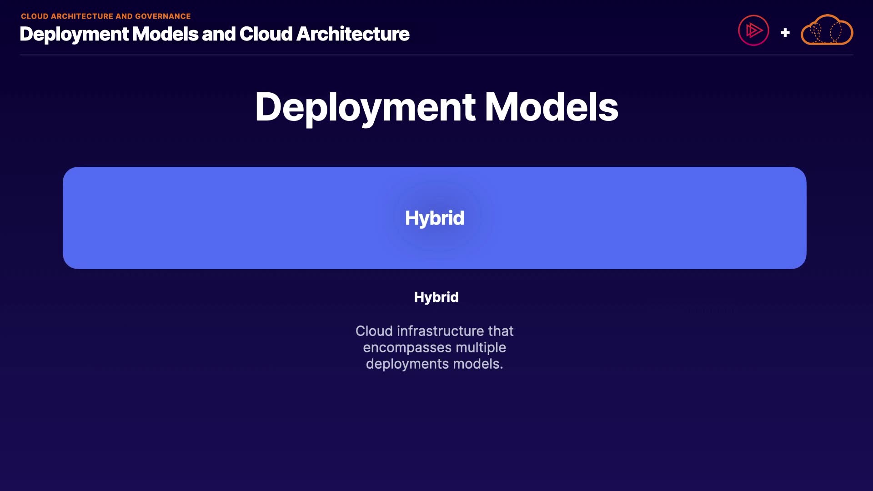Click the orange cloud brain logo
873x491 pixels.
827,30
